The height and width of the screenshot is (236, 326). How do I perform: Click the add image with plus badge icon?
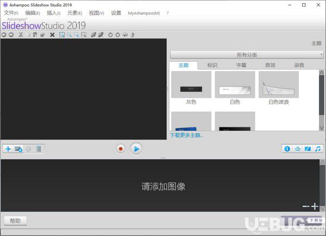[18, 149]
